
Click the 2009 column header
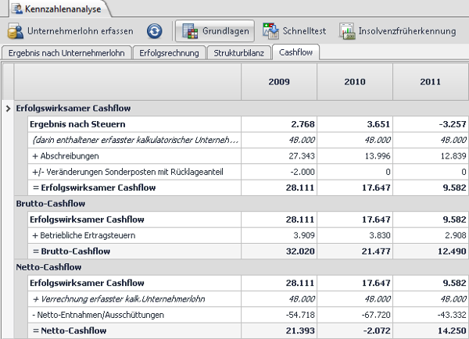click(279, 81)
